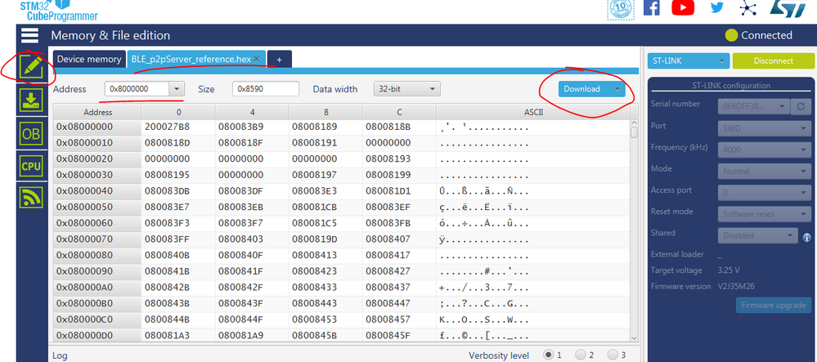Select verbosity level 1
This screenshot has width=817, height=362.
pos(549,354)
